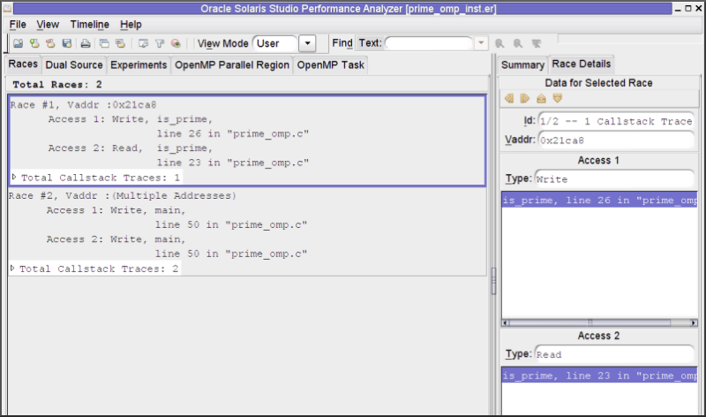Viewport: 706px width, 417px height.
Task: Click Race #1 'line 26 in prime_omp.c' text
Action: point(233,133)
